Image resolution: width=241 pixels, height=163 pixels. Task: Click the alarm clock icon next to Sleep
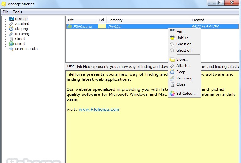coord(172,72)
